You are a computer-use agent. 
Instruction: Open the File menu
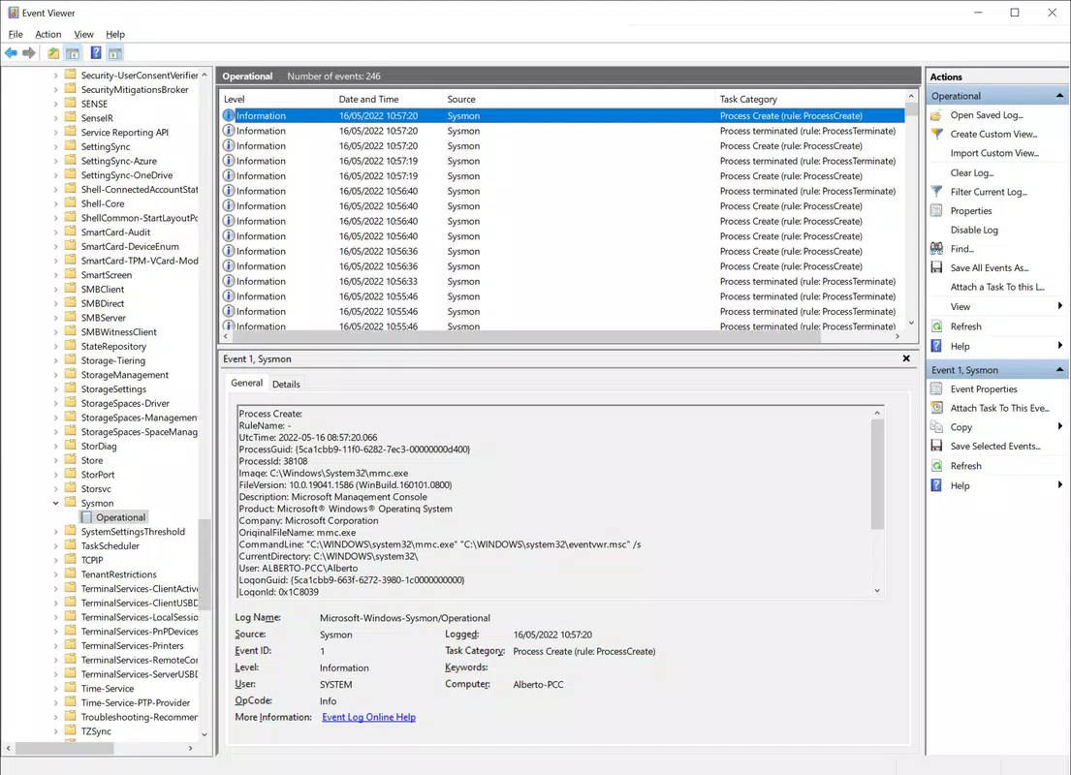coord(16,34)
